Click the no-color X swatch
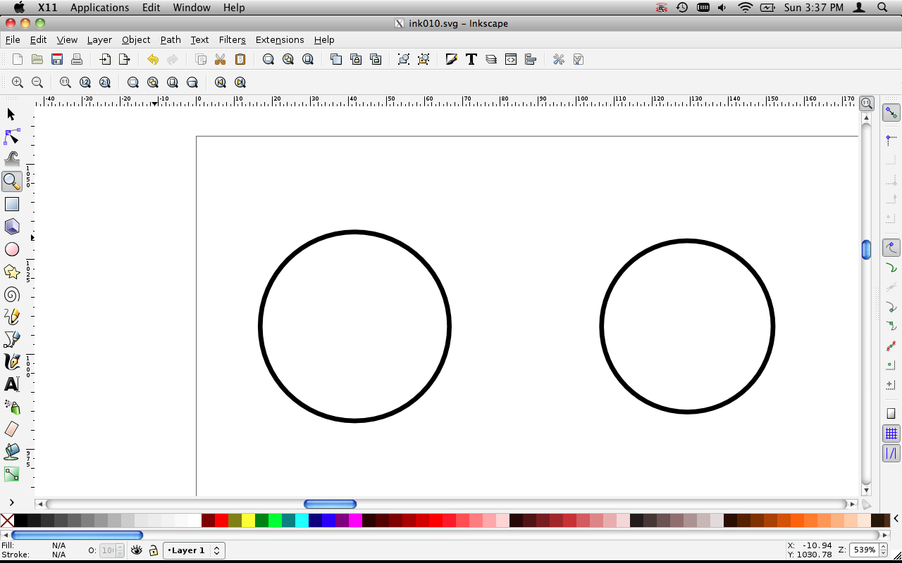This screenshot has height=563, width=902. [6, 521]
